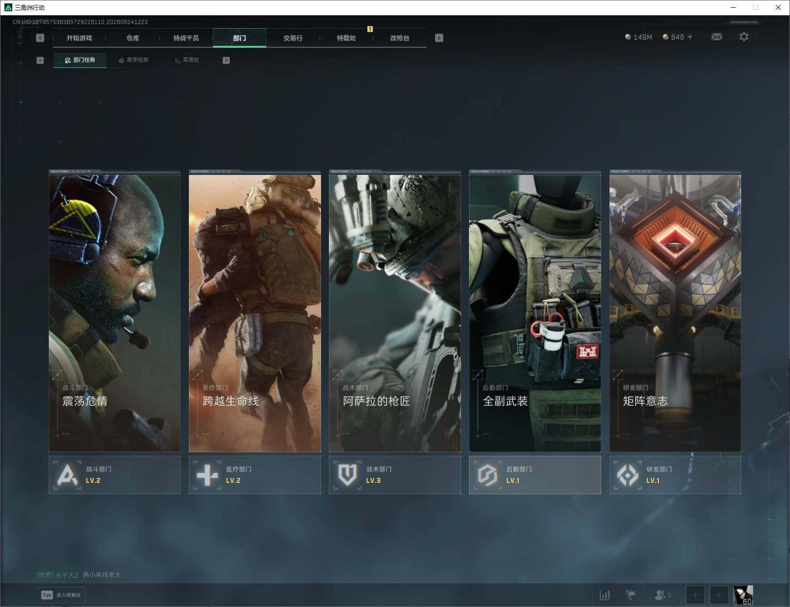Click the Q key previous-tab icon

pyautogui.click(x=40, y=38)
